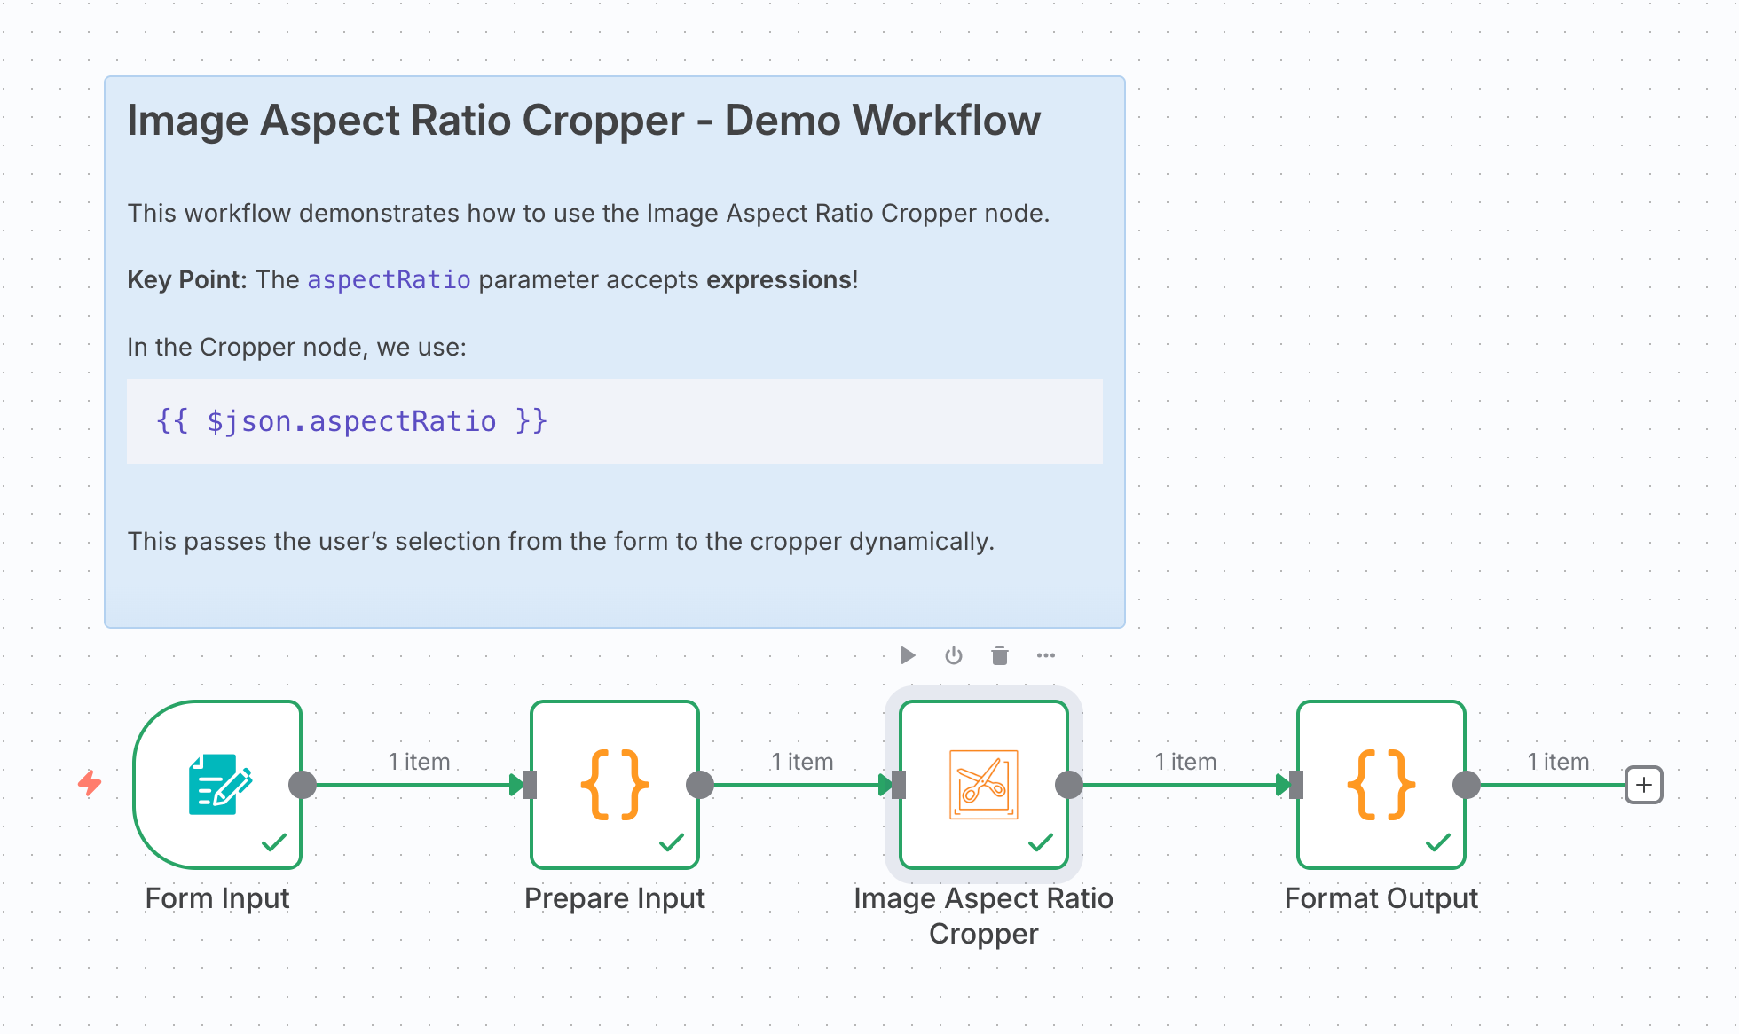Click the plus button after Format Output
1739x1034 pixels.
[1643, 785]
